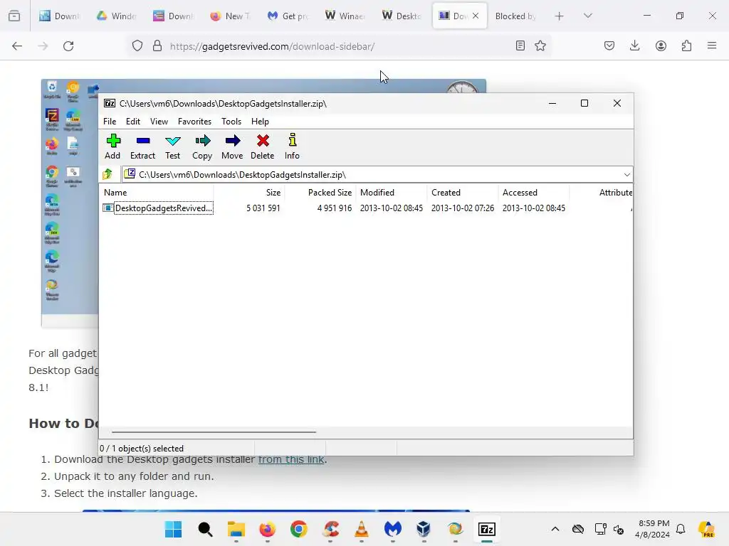Switch to the New T tab

tap(231, 16)
